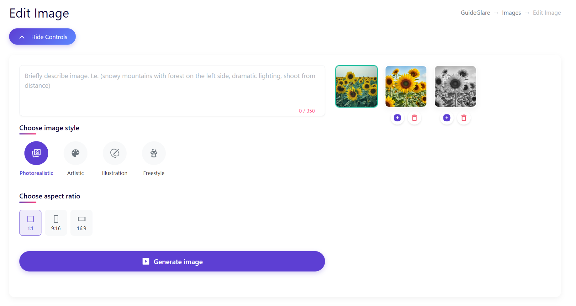Click the Generate image button
576x306 pixels.
click(172, 261)
